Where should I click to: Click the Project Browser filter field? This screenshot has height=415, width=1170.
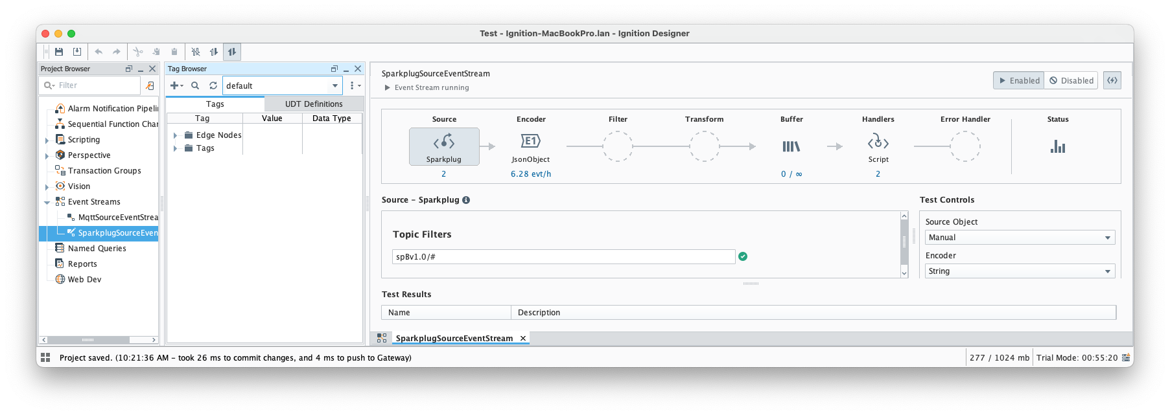[91, 85]
